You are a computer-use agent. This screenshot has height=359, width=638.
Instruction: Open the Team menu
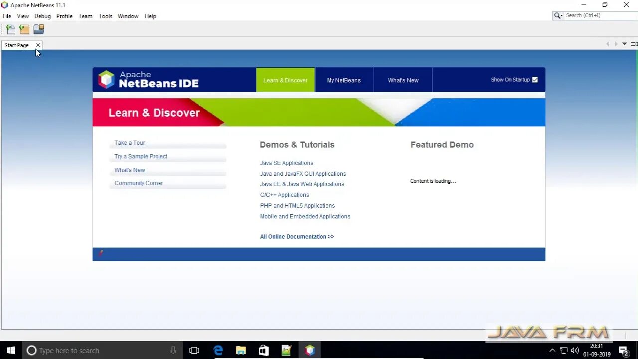[x=85, y=16]
